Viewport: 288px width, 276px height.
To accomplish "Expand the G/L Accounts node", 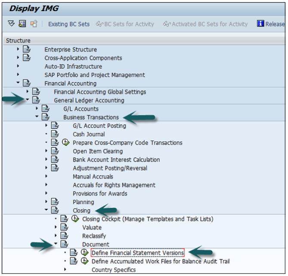I will tap(37, 109).
